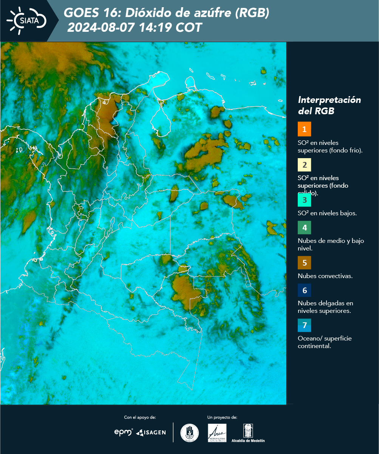The width and height of the screenshot is (379, 454).
Task: Select the pale yellow swatch numbered 2
Action: point(304,165)
